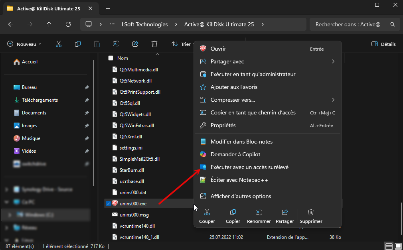Unpin Téléchargements from quick access
The height and width of the screenshot is (250, 403).
tap(87, 100)
